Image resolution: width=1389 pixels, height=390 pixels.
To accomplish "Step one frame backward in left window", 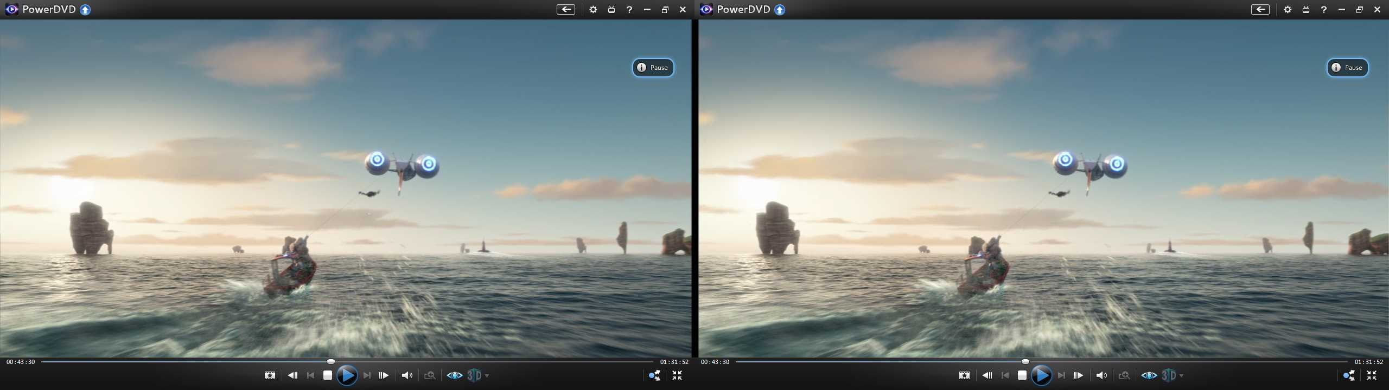I will point(292,375).
